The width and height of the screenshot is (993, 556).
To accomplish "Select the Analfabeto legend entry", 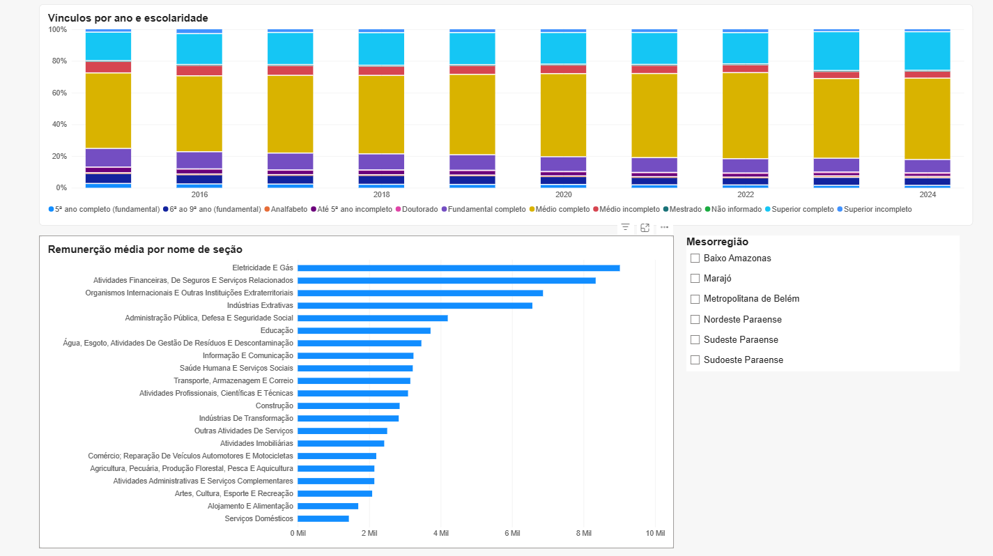I will (x=286, y=209).
